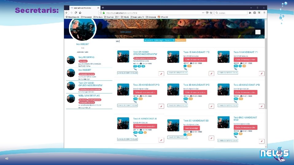Reload the page with the refresh icon

click(x=76, y=13)
